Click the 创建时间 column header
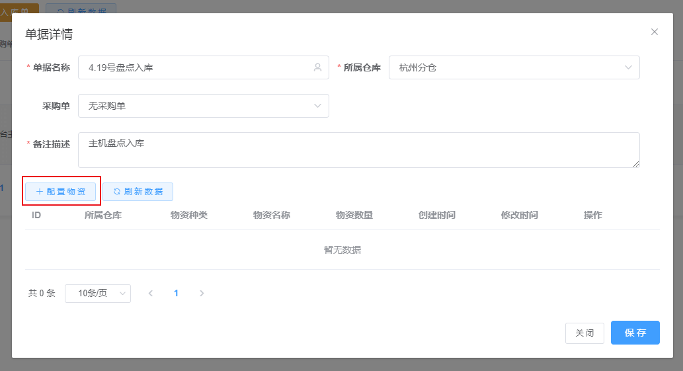Image resolution: width=683 pixels, height=371 pixels. pos(436,215)
